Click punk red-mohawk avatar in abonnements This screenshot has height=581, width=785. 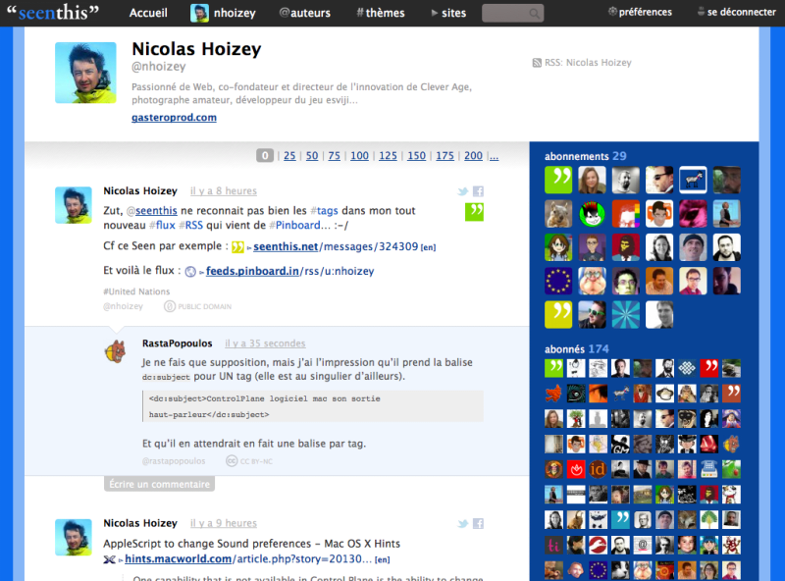[592, 213]
